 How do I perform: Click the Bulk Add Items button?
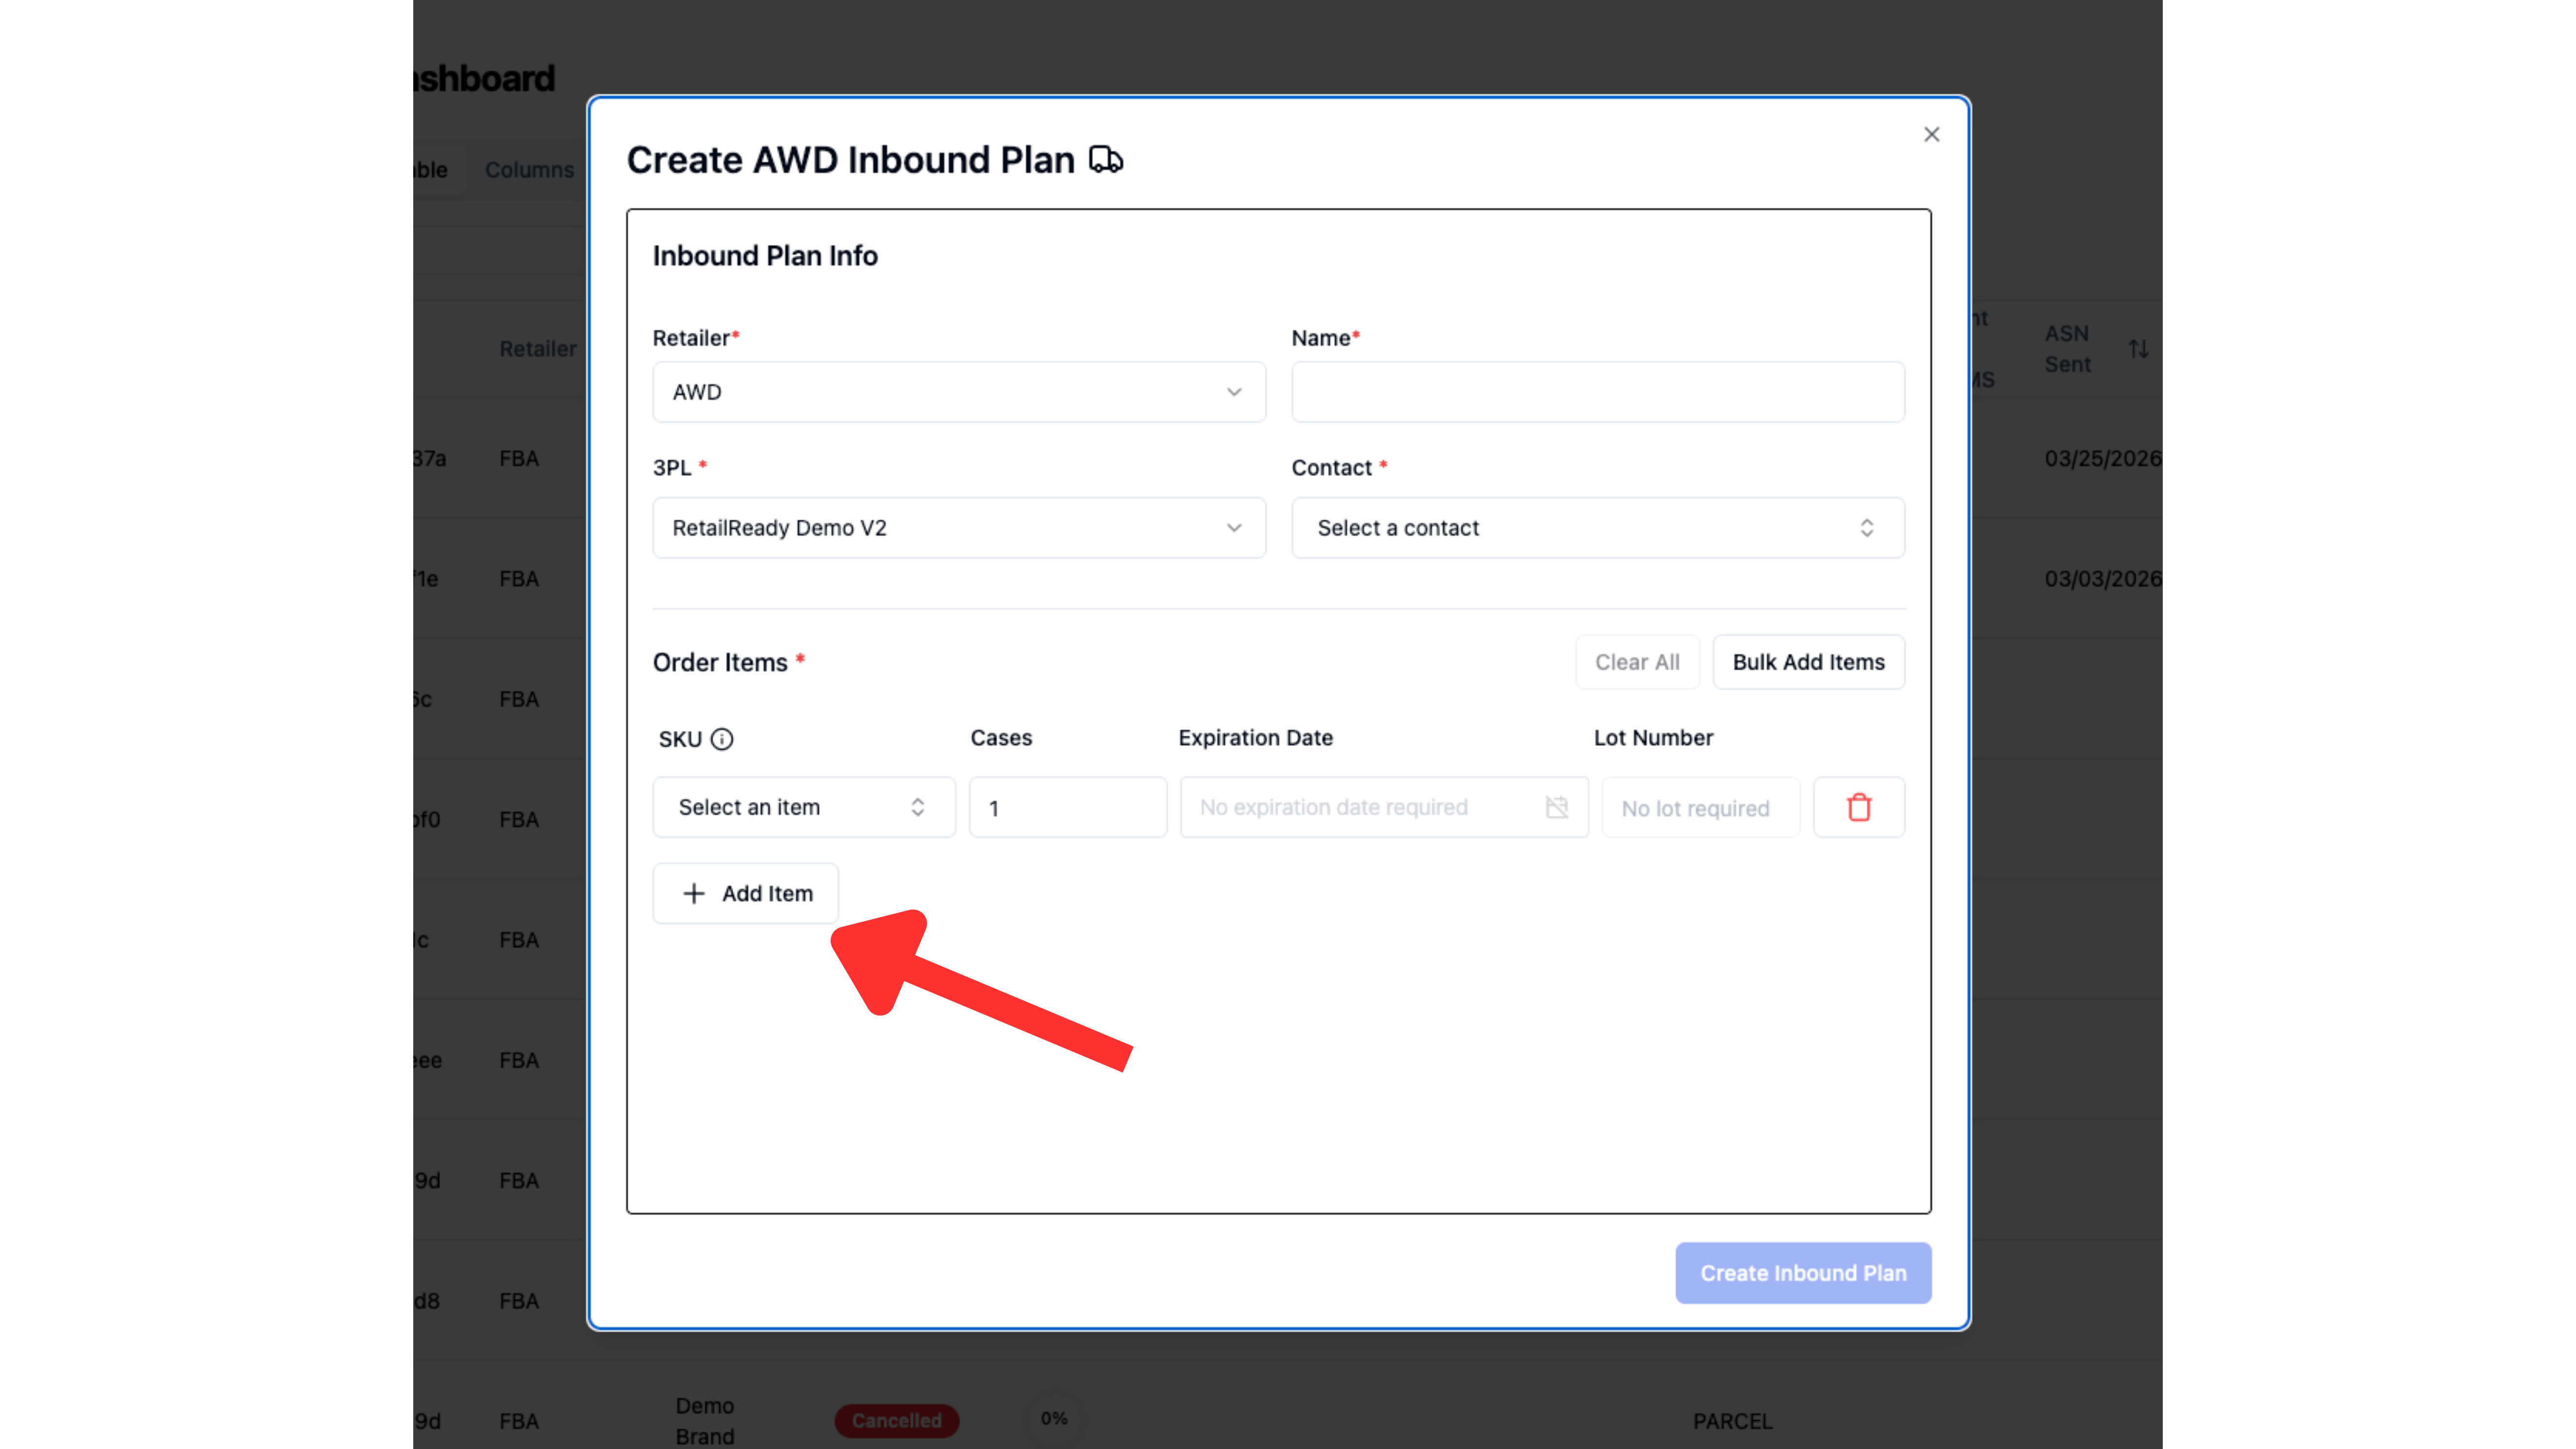pyautogui.click(x=1808, y=662)
